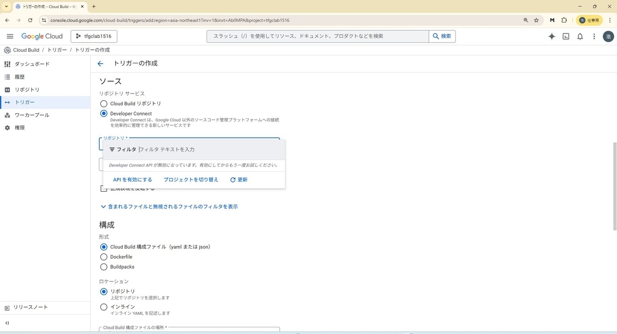This screenshot has height=334, width=617.
Task: Click the トリガー breadcrumb link
Action: pos(57,50)
